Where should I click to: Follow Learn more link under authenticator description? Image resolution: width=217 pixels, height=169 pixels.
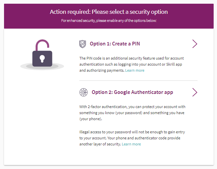[x=131, y=144]
